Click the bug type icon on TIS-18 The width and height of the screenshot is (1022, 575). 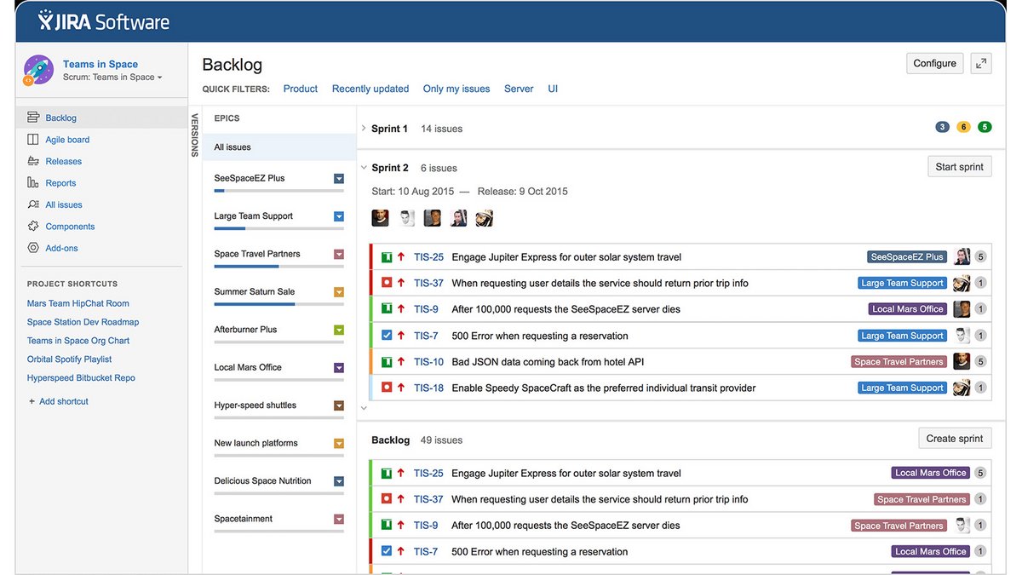click(387, 388)
